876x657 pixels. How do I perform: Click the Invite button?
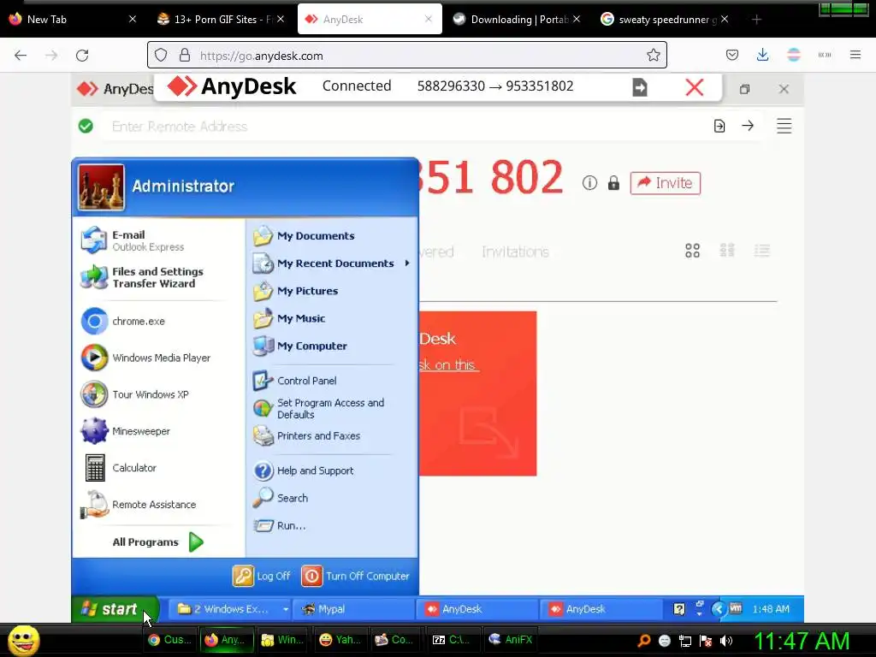[x=665, y=183]
